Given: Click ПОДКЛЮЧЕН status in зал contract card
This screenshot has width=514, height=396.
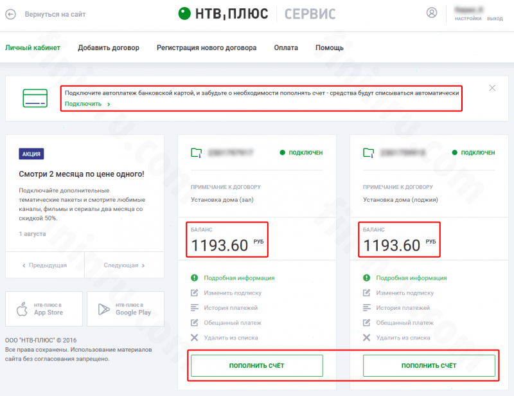Looking at the screenshot, I should [x=301, y=152].
